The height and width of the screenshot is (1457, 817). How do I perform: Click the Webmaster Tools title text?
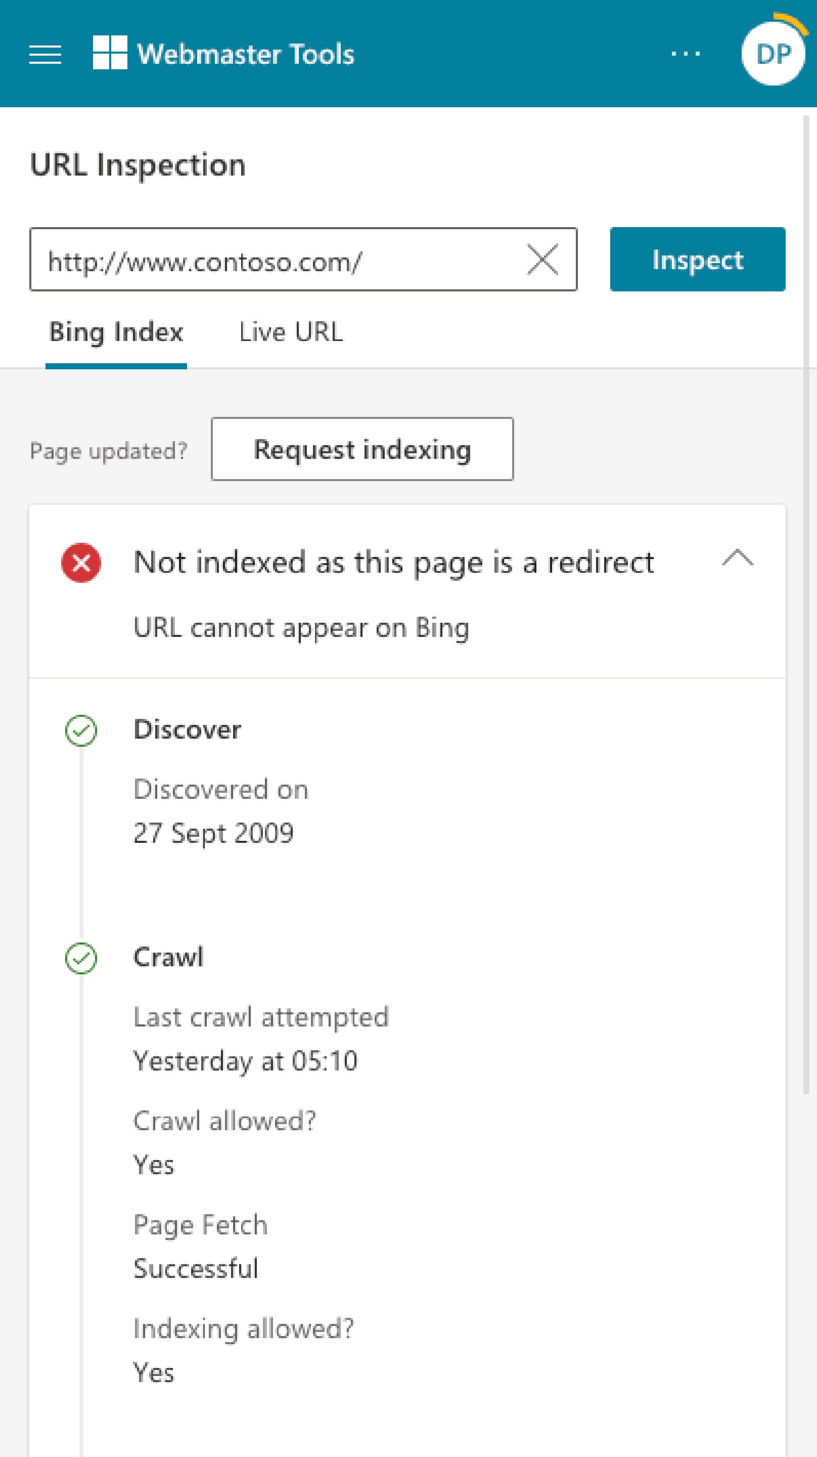(x=245, y=54)
